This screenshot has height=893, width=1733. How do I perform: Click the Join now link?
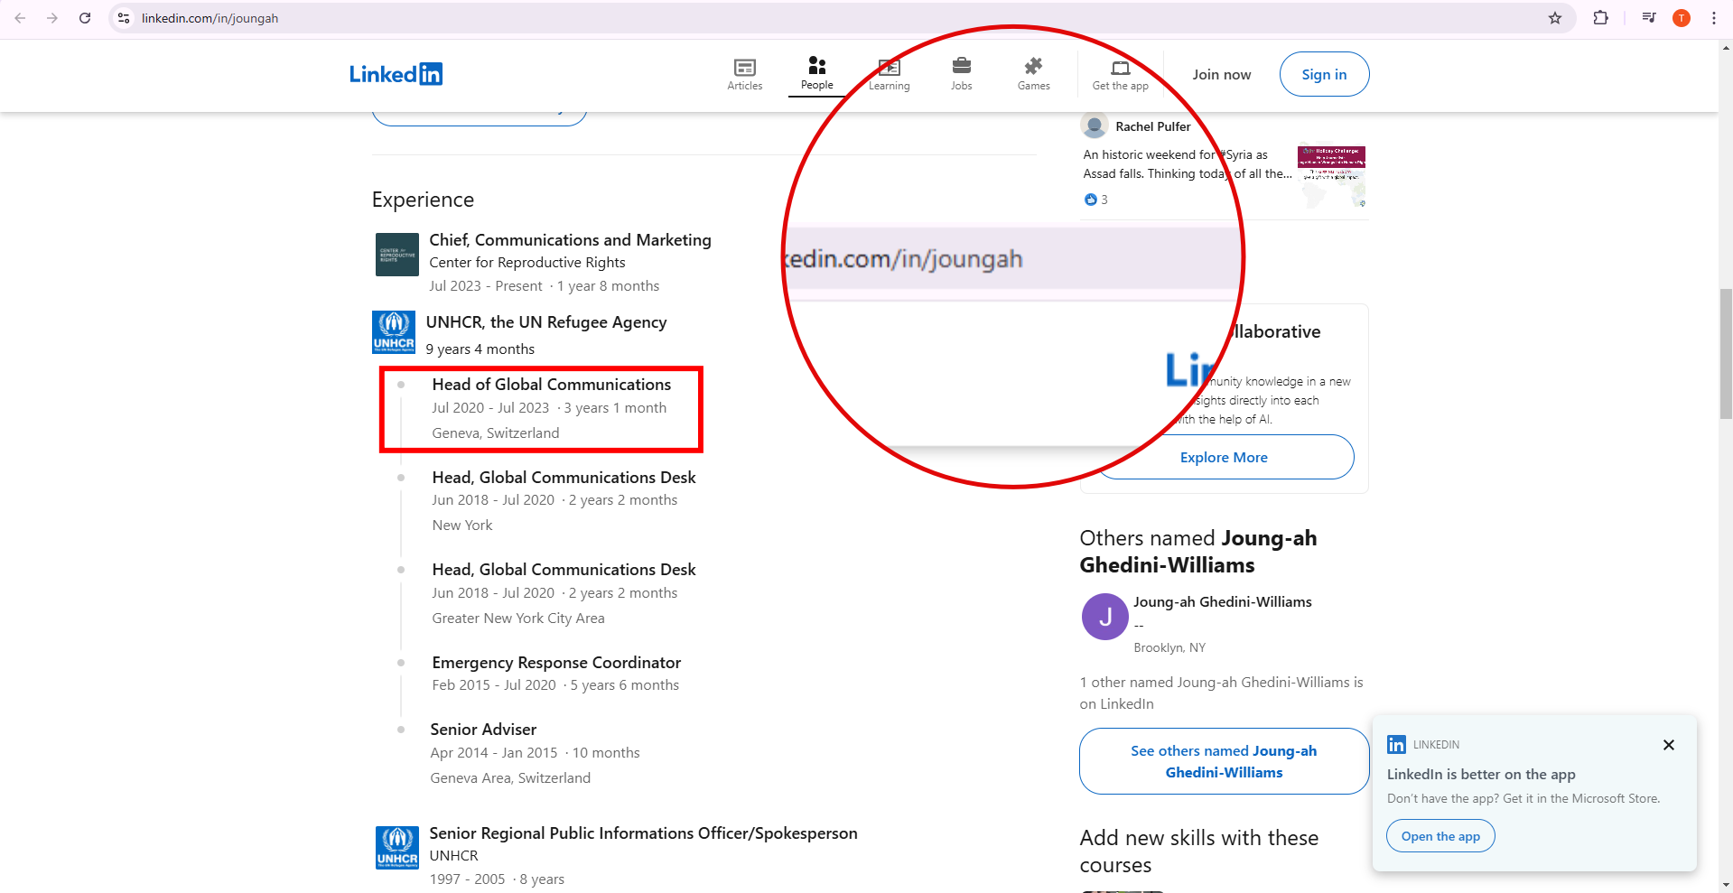(1222, 75)
